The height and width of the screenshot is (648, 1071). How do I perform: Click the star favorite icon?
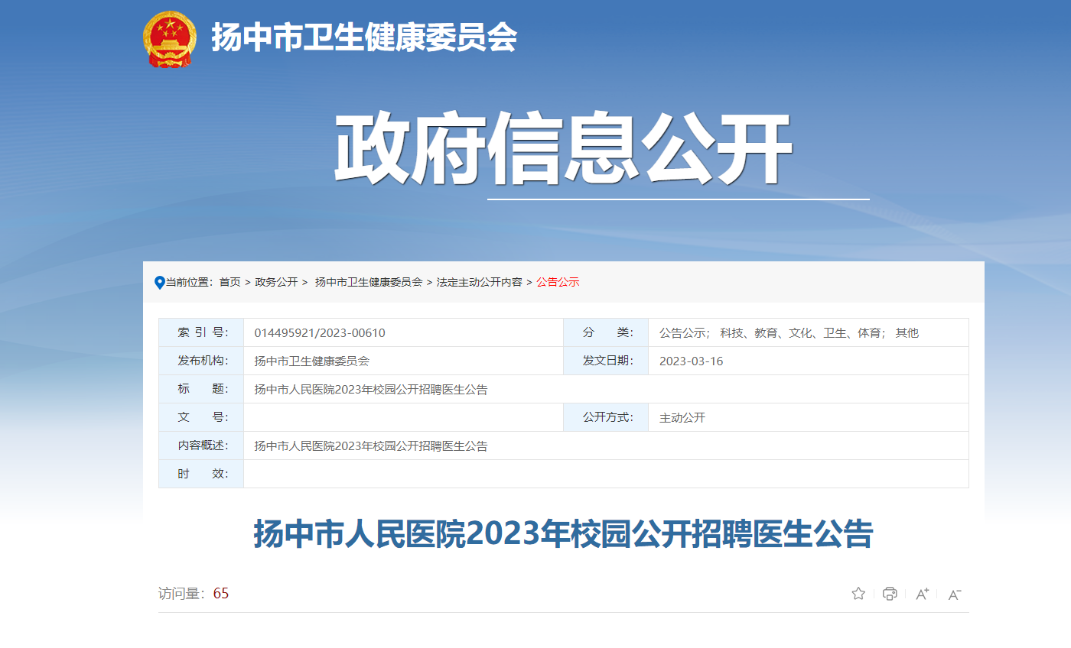(858, 594)
